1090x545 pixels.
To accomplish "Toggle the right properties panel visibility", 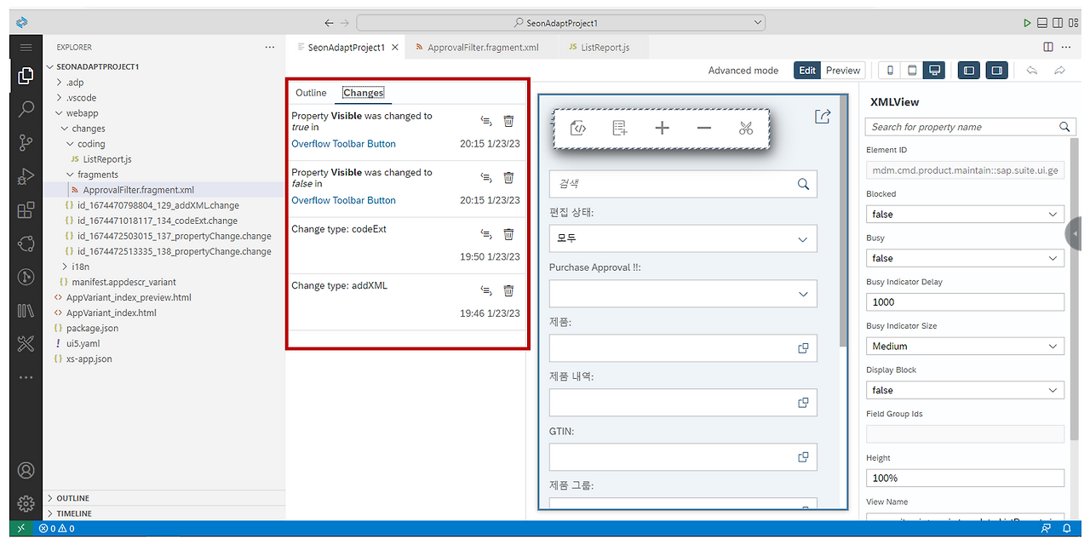I will 997,71.
